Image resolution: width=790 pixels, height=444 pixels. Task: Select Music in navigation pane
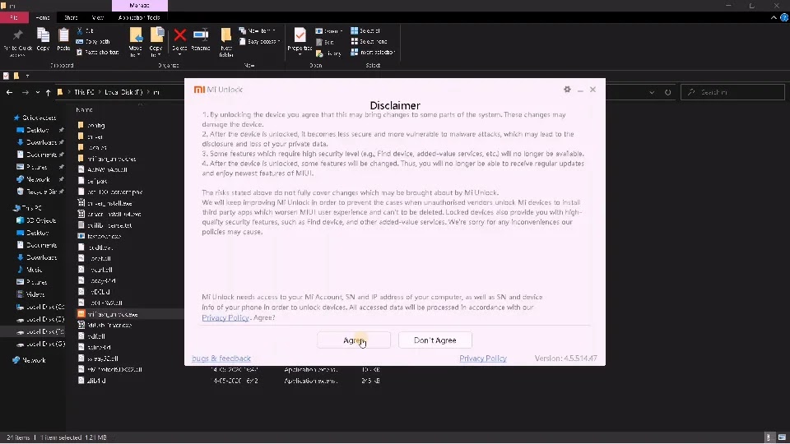coord(30,270)
